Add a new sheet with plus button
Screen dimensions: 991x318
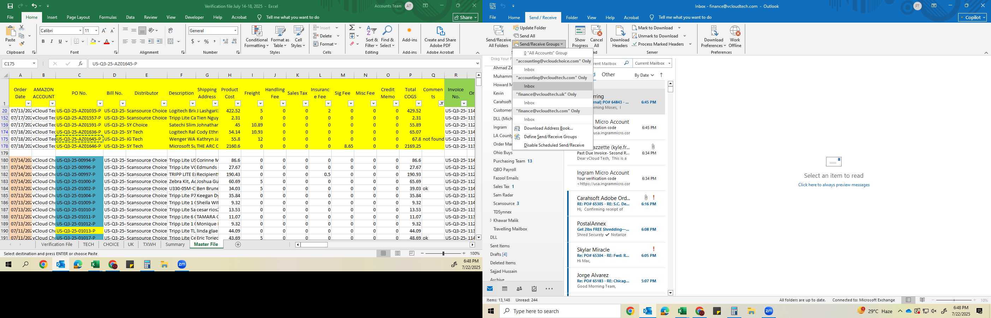(x=238, y=245)
